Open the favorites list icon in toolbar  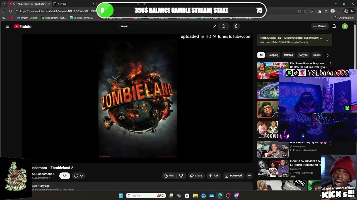click(x=326, y=11)
